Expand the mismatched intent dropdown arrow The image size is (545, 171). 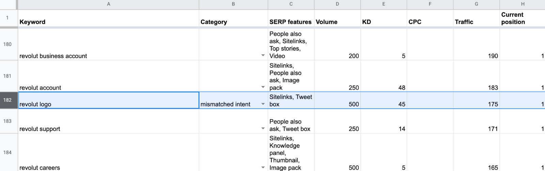[263, 104]
